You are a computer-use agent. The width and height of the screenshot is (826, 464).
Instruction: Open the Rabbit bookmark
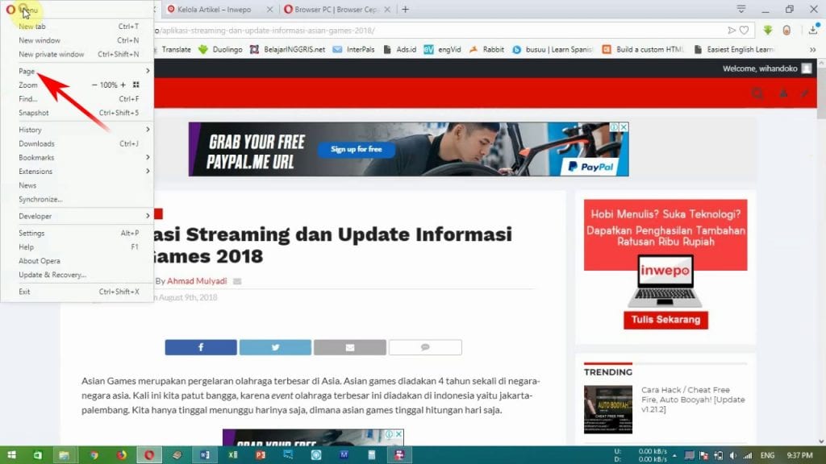(x=486, y=49)
